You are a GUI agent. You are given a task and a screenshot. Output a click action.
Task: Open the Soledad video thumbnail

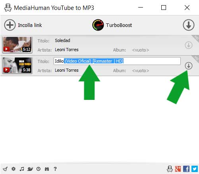[x=17, y=45]
